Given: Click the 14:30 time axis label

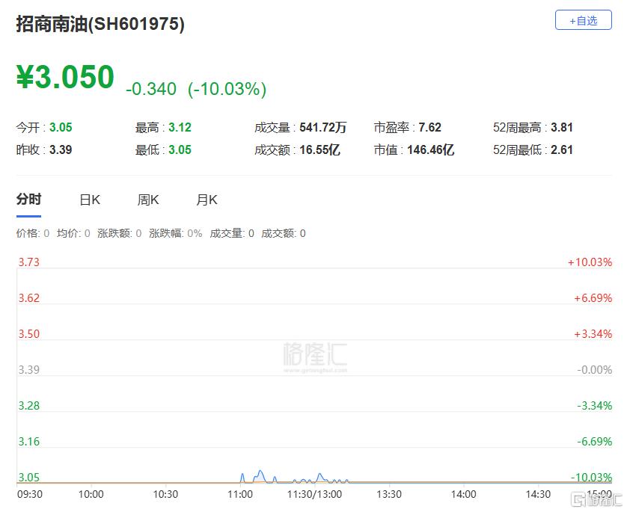Looking at the screenshot, I should pyautogui.click(x=538, y=494).
